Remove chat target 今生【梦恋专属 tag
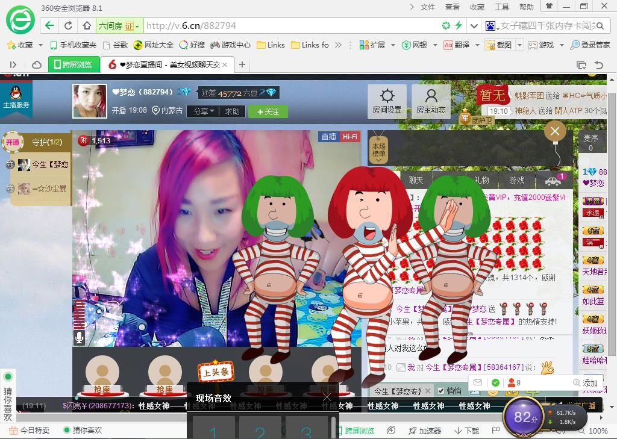617x439 pixels. [x=428, y=391]
